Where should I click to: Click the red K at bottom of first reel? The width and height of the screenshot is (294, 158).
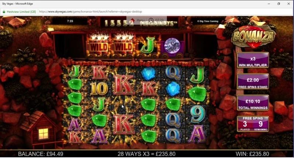click(x=75, y=138)
